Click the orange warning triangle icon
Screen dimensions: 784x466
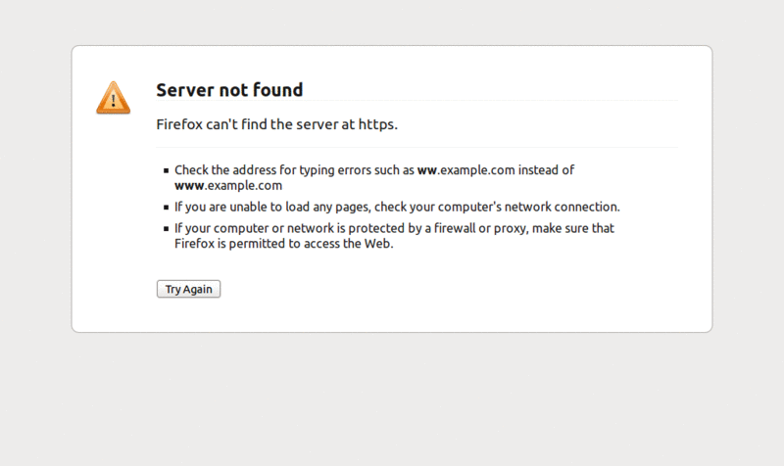(x=113, y=97)
